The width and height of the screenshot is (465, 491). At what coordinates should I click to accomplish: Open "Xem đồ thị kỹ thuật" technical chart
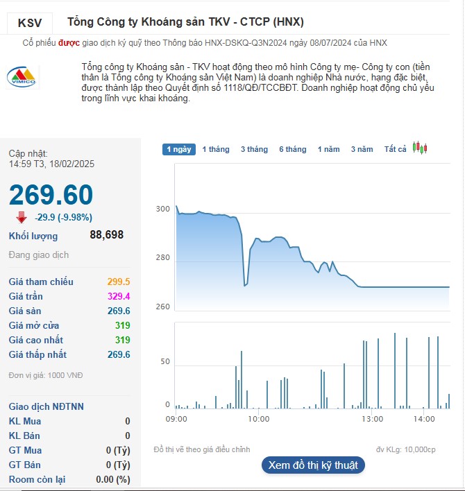(313, 465)
